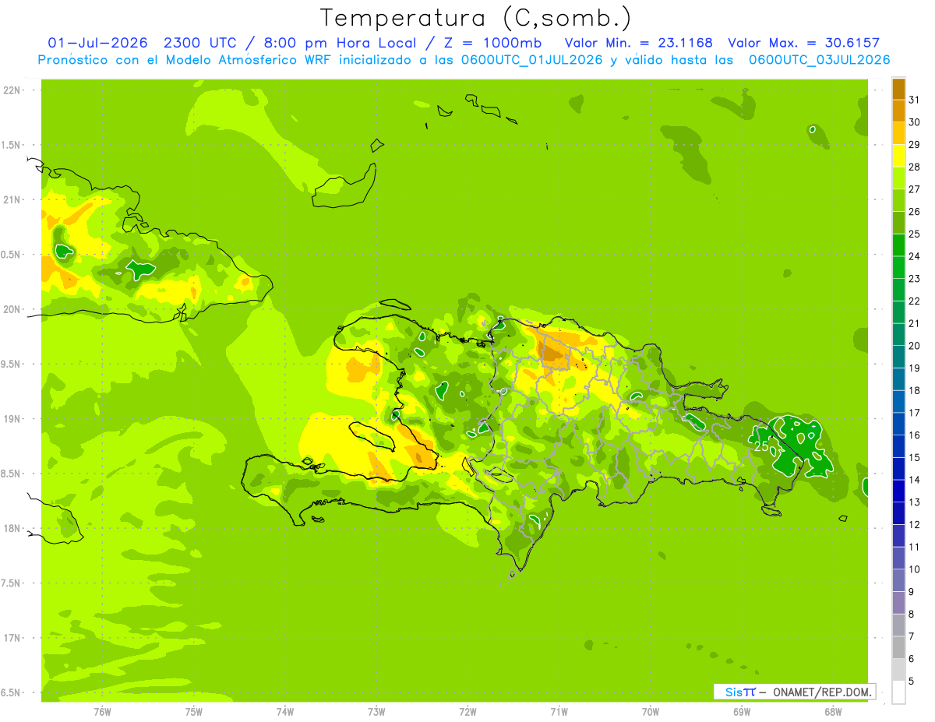The image size is (935, 722).
Task: Click the legend value "15"
Action: pos(914,458)
